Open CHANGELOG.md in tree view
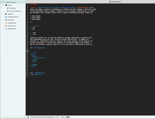The height and width of the screenshot is (119, 155). 13,17
